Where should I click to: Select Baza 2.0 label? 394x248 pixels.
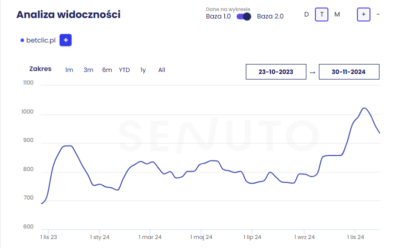(x=270, y=16)
